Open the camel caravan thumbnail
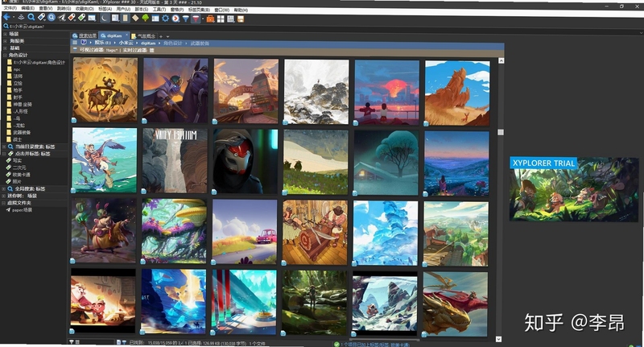The width and height of the screenshot is (644, 347). [105, 90]
